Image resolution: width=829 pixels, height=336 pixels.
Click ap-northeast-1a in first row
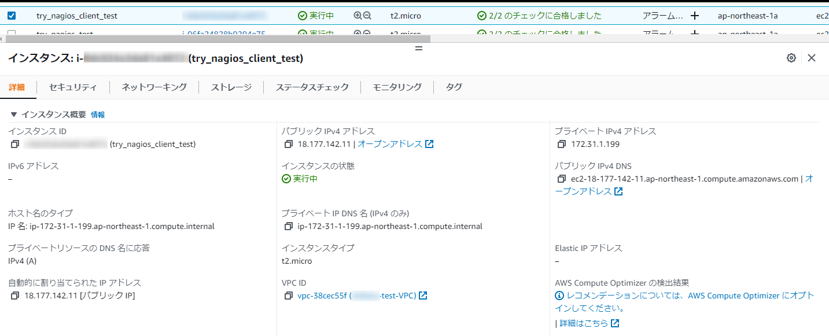coord(747,16)
